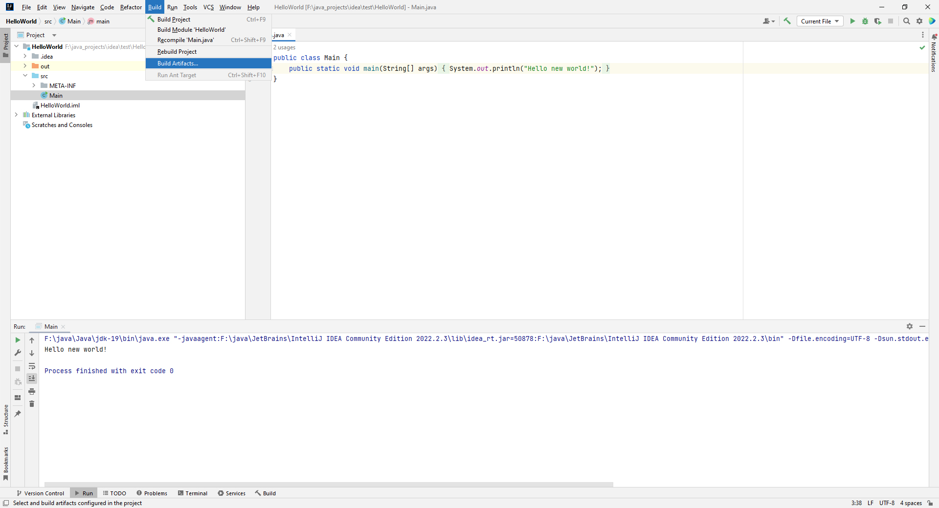Modify run configuration wrench in Run panel
Screen dimensions: 939x508
coord(18,353)
